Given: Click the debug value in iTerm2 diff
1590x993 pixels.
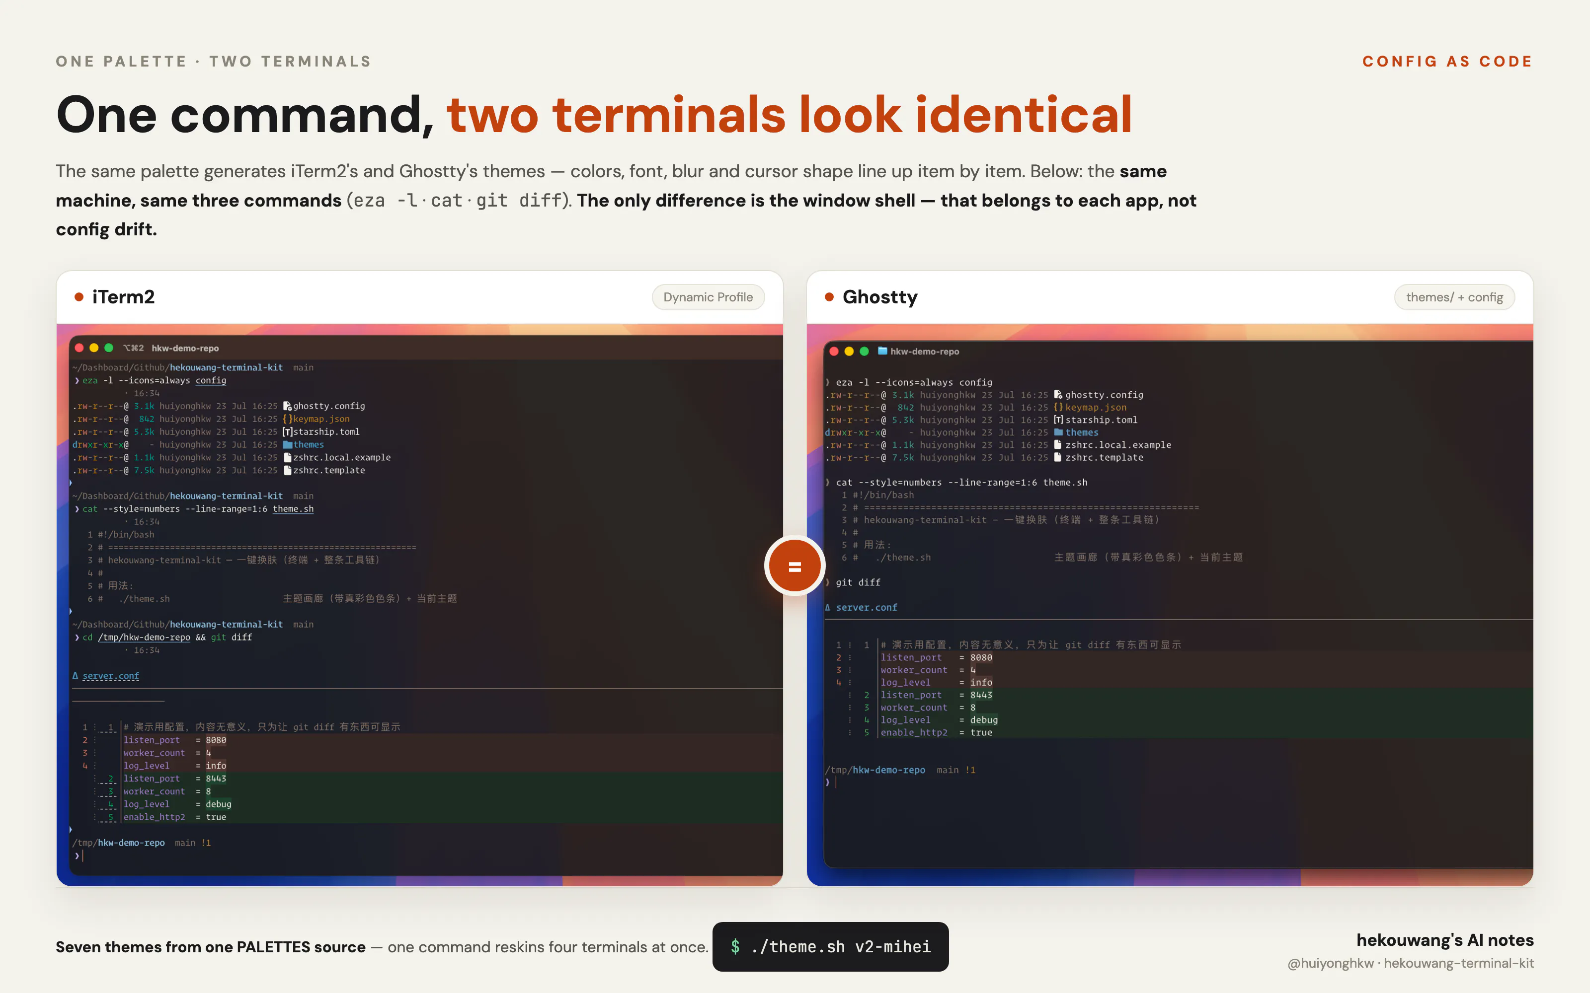Looking at the screenshot, I should pos(218,804).
